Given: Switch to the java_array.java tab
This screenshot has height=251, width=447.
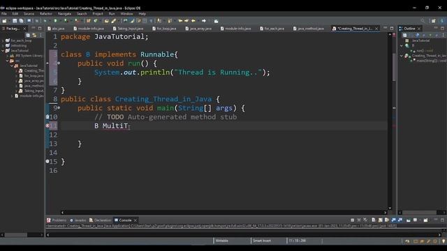Looking at the screenshot, I should 198,29.
